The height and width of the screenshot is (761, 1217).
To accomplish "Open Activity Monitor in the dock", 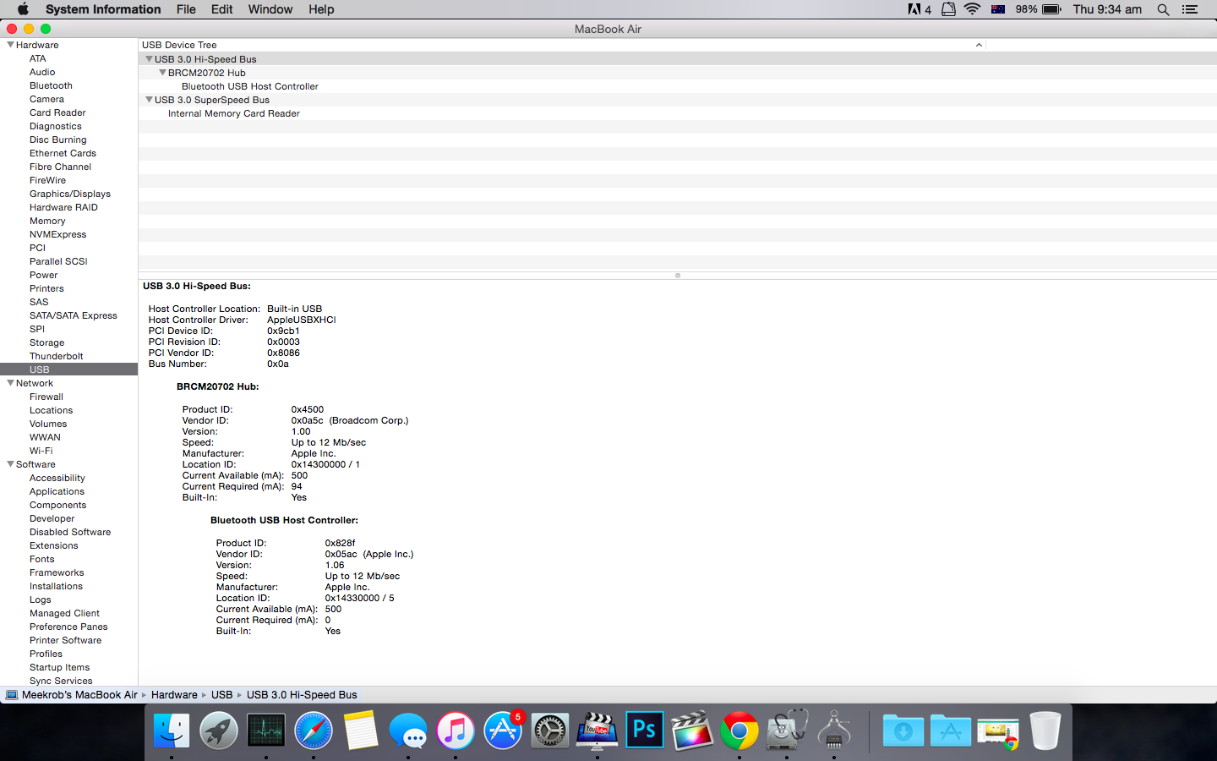I will (x=266, y=731).
